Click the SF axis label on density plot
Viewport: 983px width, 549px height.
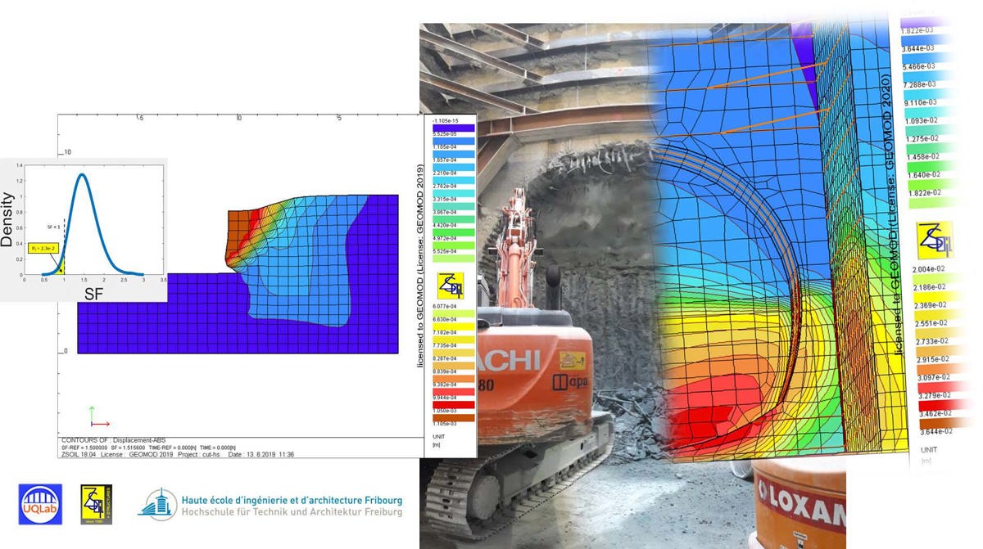coord(92,293)
